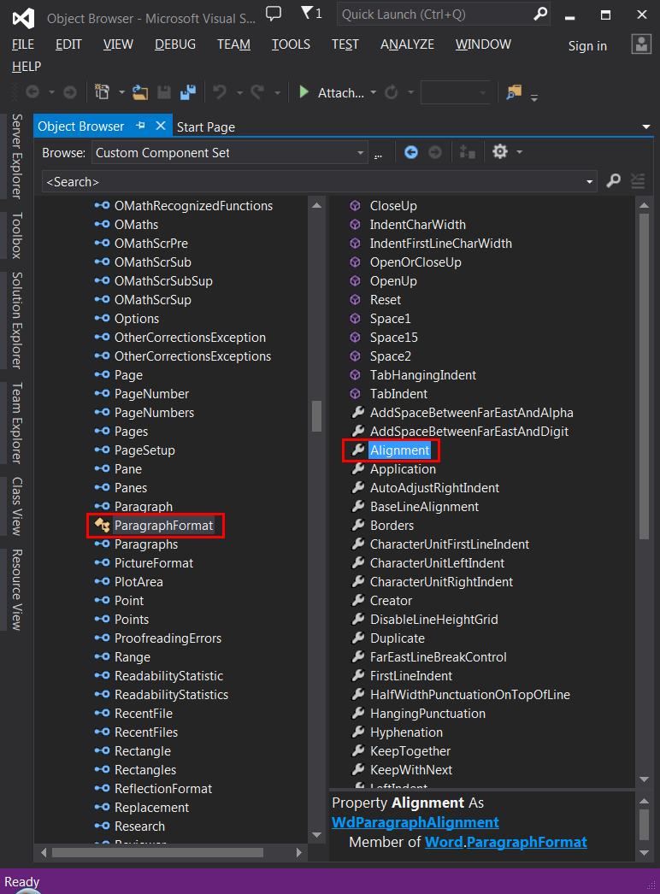Open the Attach button dropdown arrow

373,92
